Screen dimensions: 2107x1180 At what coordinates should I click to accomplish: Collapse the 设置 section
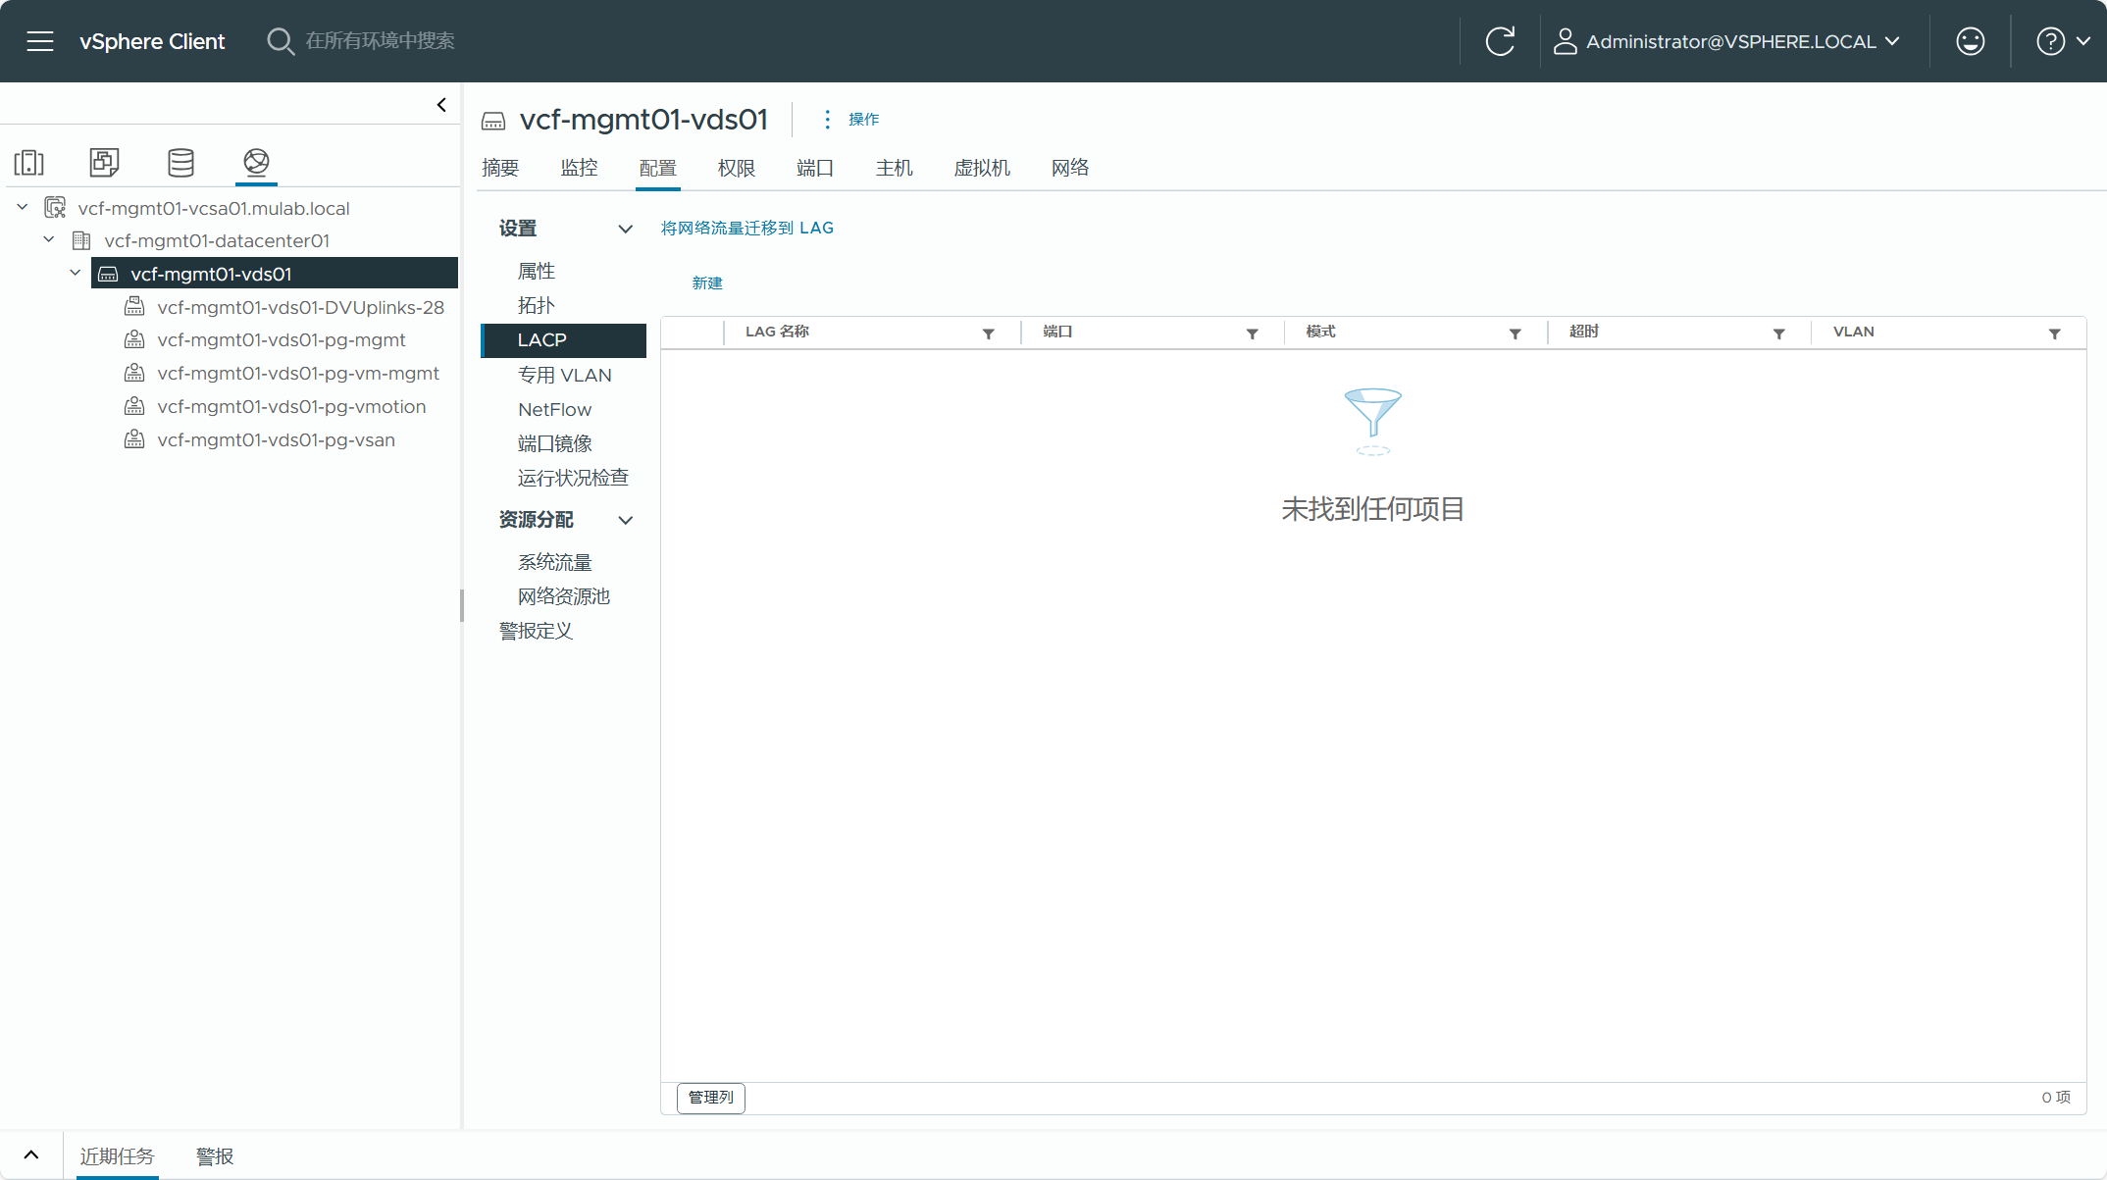[x=625, y=229]
